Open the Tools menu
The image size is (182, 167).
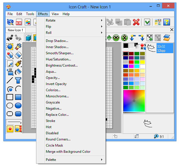[x=30, y=14]
